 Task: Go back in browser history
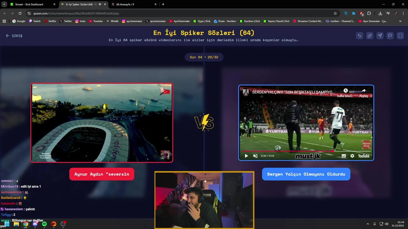click(4, 13)
